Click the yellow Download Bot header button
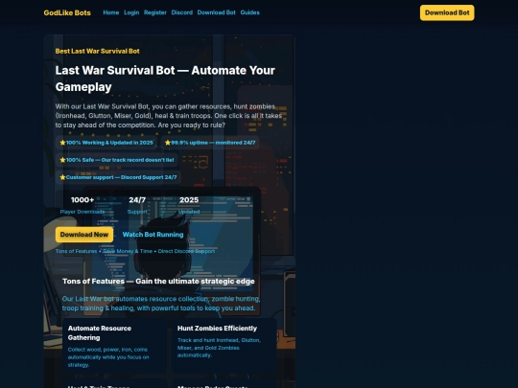 click(x=447, y=12)
